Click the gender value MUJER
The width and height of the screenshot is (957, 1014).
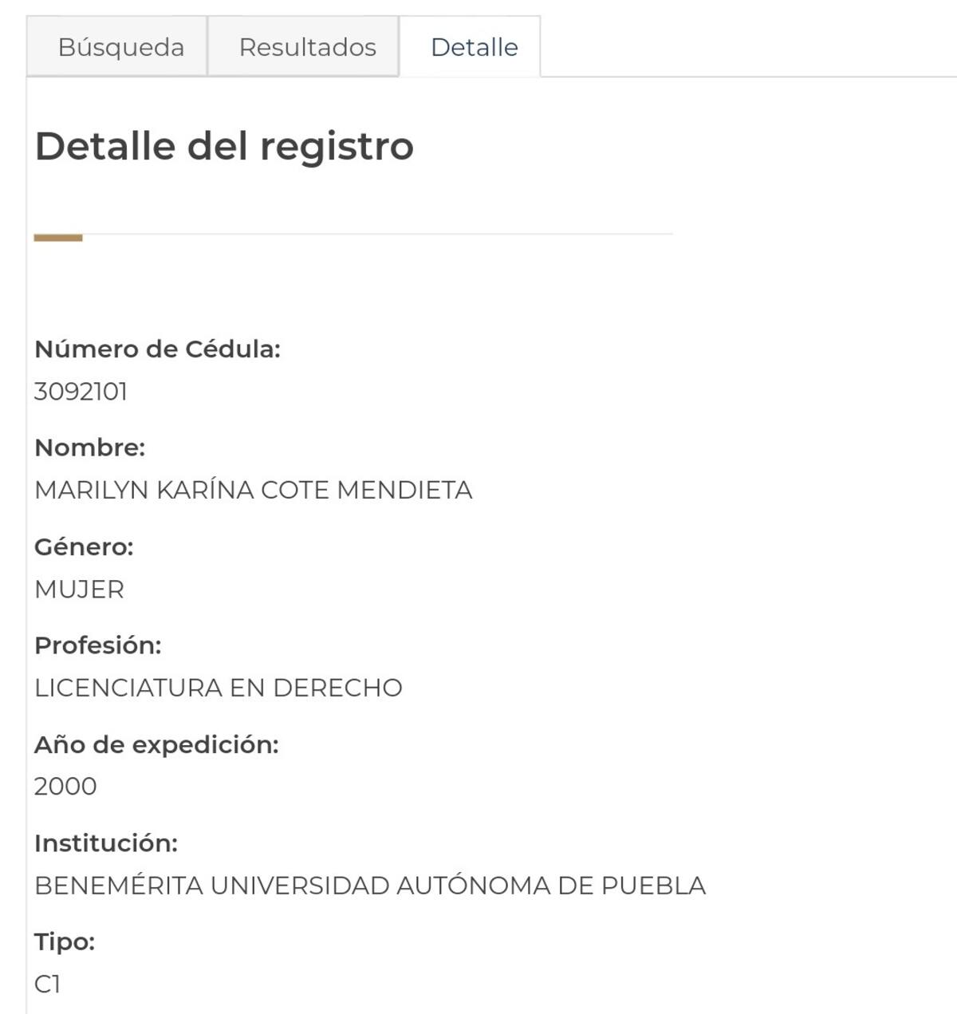[x=79, y=590]
